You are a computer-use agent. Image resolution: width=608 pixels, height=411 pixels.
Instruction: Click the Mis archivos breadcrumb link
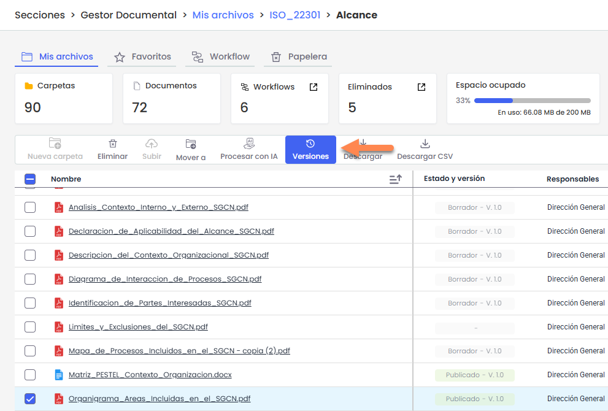tap(223, 15)
